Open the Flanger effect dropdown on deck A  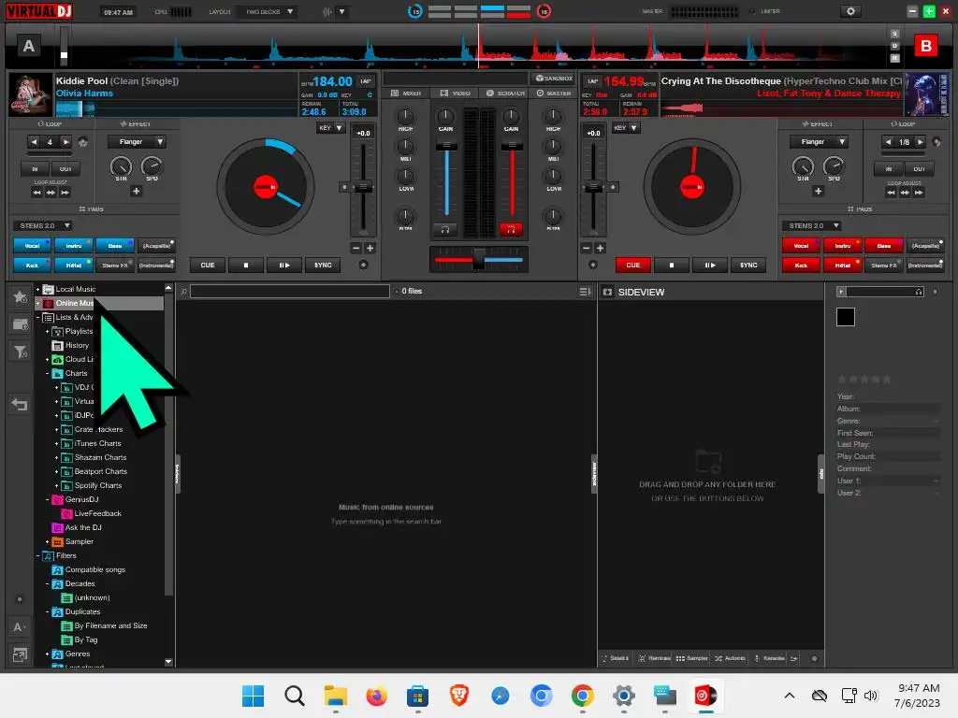tap(137, 142)
